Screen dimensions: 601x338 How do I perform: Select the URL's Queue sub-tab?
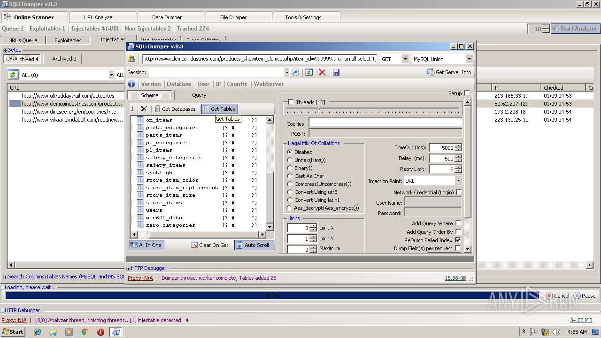23,40
